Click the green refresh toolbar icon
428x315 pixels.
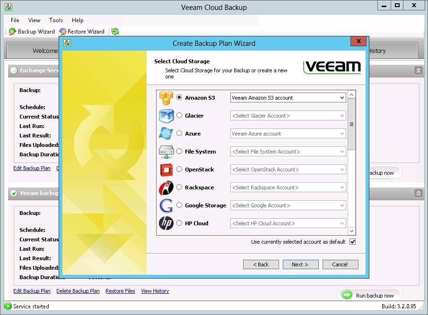pyautogui.click(x=115, y=32)
